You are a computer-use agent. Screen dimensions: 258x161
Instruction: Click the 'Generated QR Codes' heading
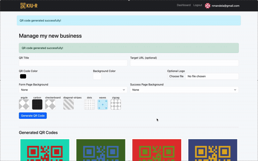(x=38, y=133)
